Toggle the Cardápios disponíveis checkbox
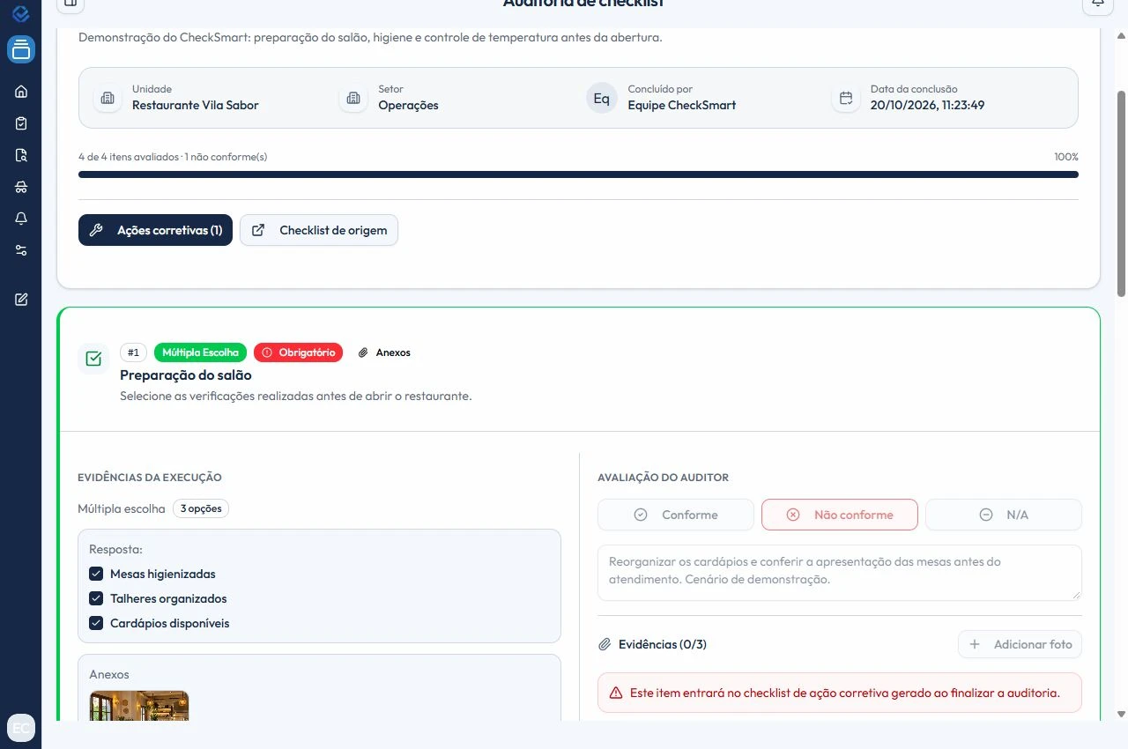 pos(96,623)
